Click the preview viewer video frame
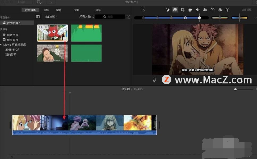Image resolution: width=257 pixels, height=159 pixels. coord(197,50)
